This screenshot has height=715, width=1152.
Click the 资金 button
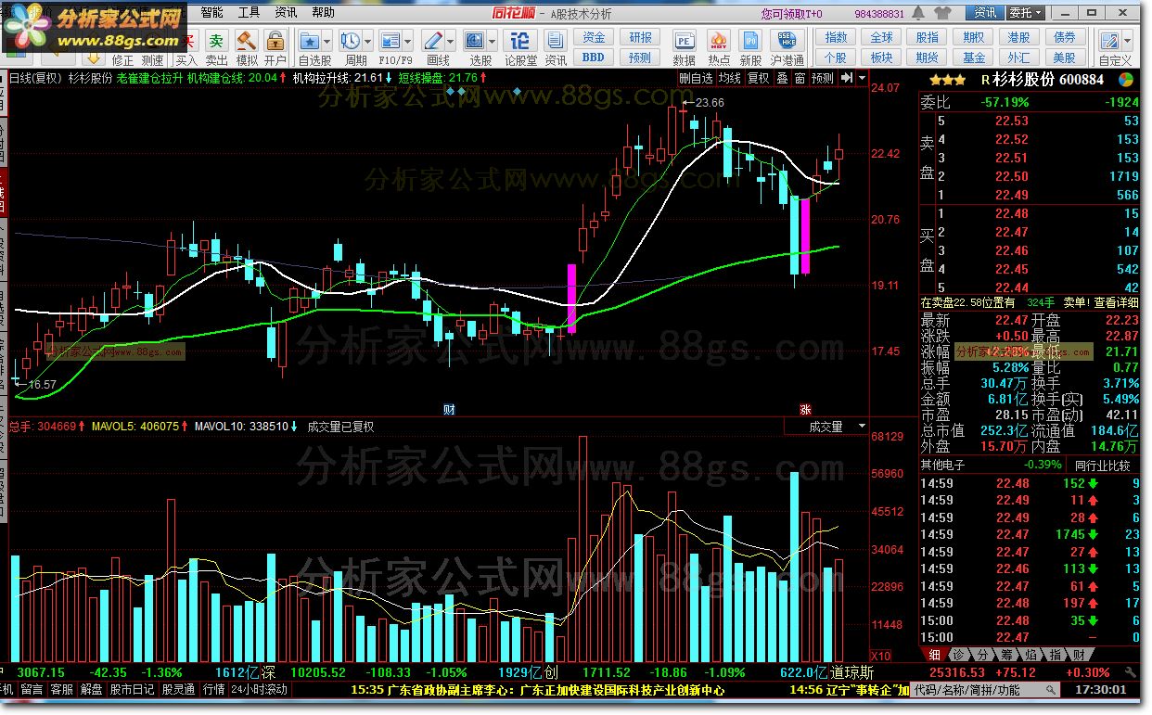click(x=594, y=38)
